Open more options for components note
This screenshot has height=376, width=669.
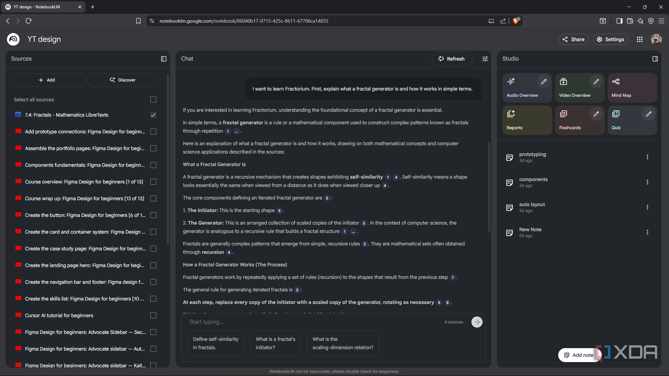coord(647,182)
